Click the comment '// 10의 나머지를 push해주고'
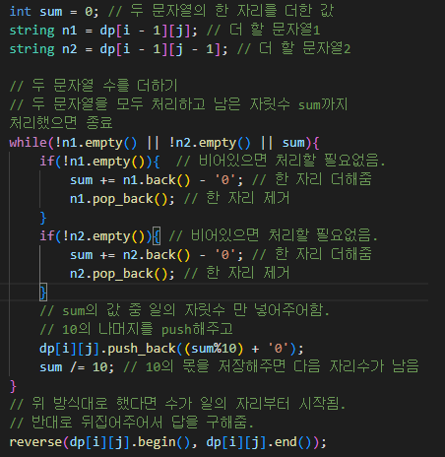Viewport: 445px width, 457px height. pos(136,329)
